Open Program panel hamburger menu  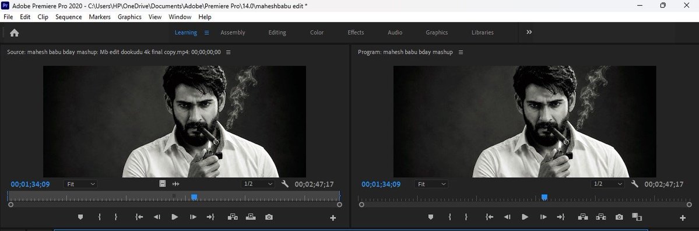click(461, 52)
